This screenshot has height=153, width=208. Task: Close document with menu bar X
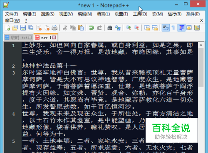click(201, 20)
